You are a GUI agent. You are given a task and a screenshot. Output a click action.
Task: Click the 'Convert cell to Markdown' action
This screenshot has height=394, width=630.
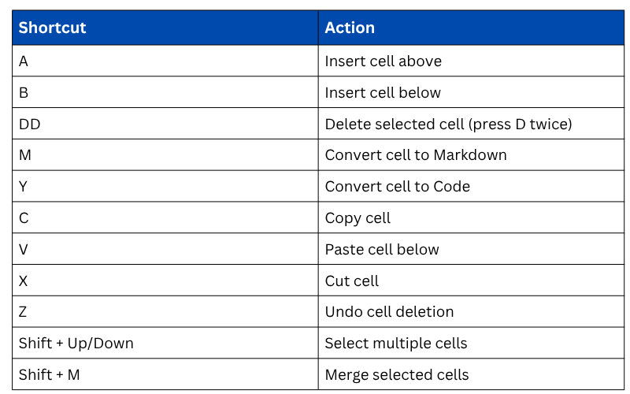click(x=416, y=155)
